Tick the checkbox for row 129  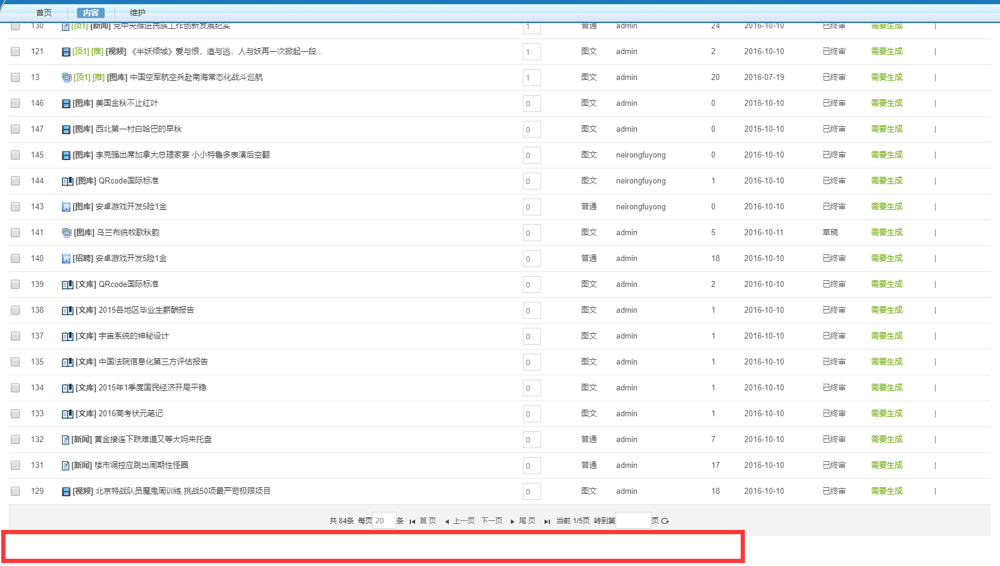[16, 491]
